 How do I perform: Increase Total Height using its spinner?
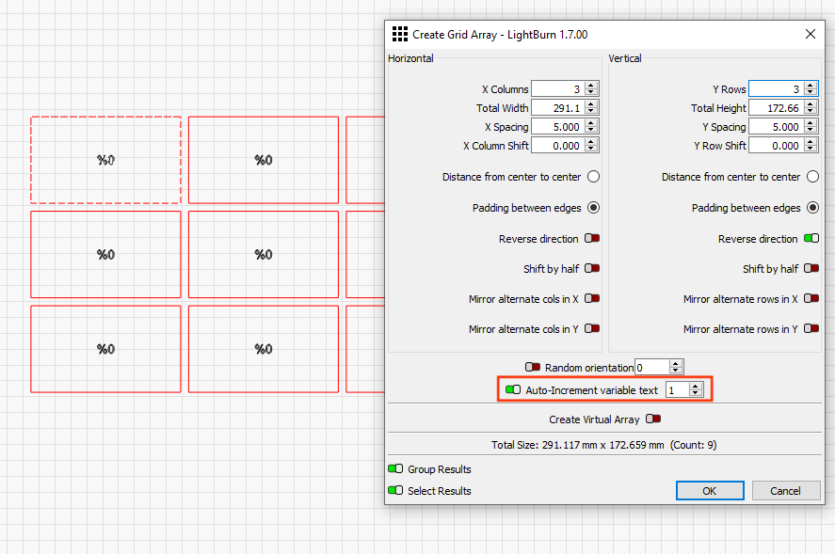(808, 103)
